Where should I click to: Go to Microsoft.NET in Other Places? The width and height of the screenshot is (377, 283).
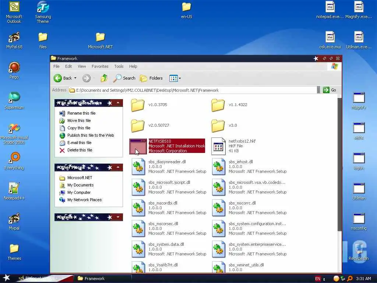tap(80, 178)
